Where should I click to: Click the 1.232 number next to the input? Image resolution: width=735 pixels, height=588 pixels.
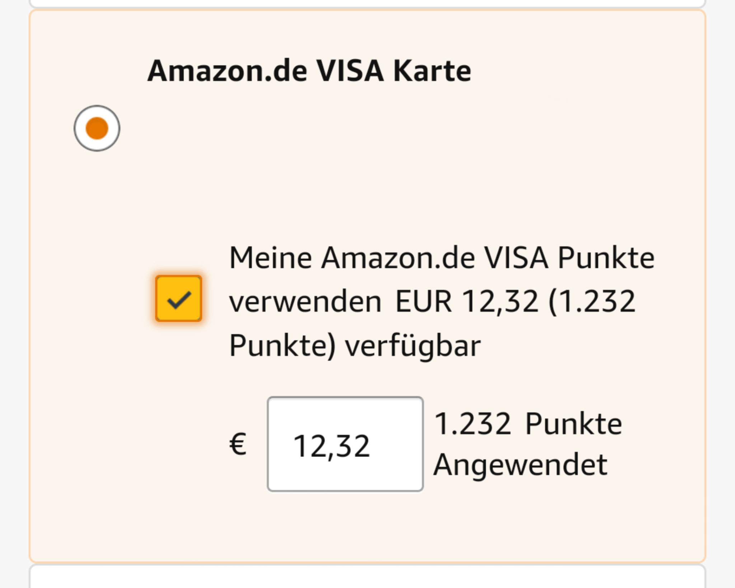pos(473,424)
